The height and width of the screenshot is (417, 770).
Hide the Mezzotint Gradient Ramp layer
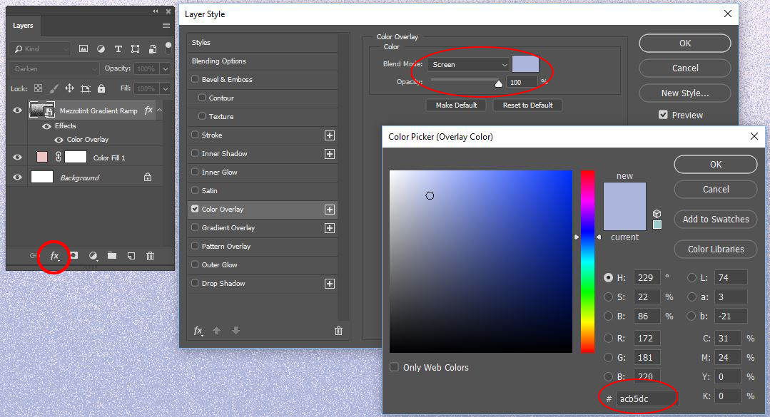[18, 110]
